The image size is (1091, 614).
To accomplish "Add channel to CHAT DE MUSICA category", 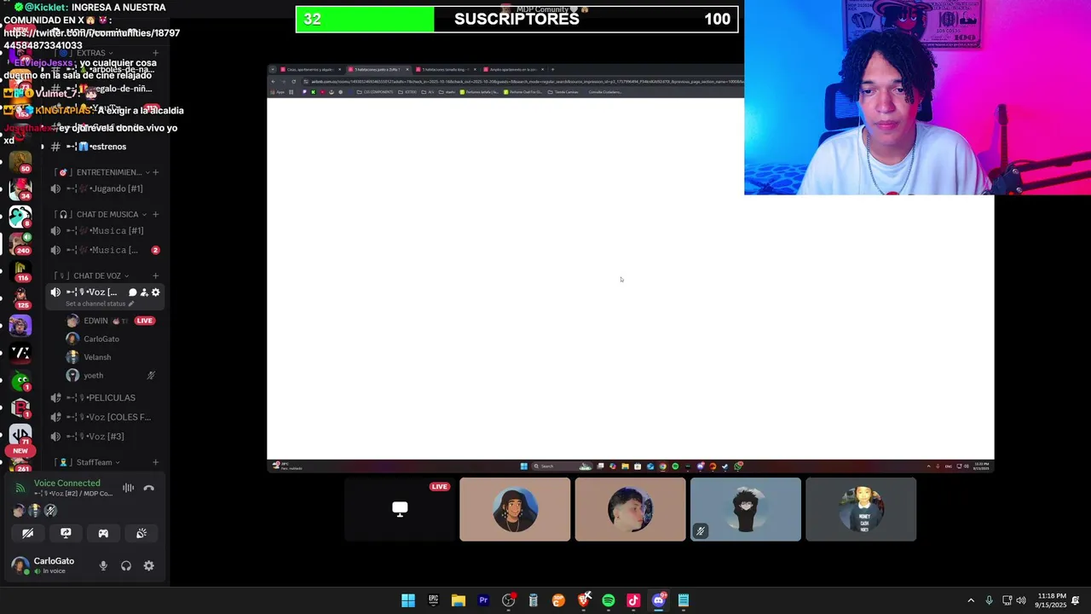I will coord(155,214).
